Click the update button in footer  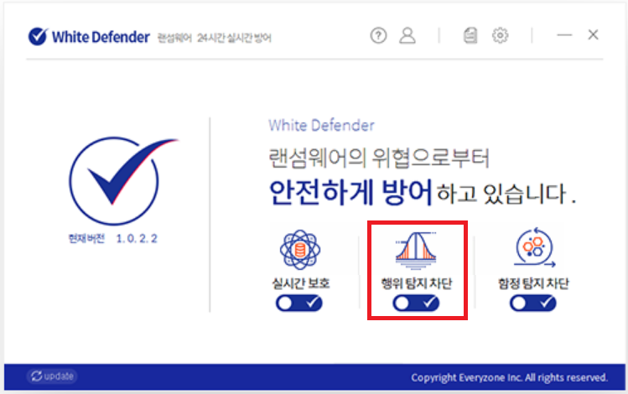[52, 376]
